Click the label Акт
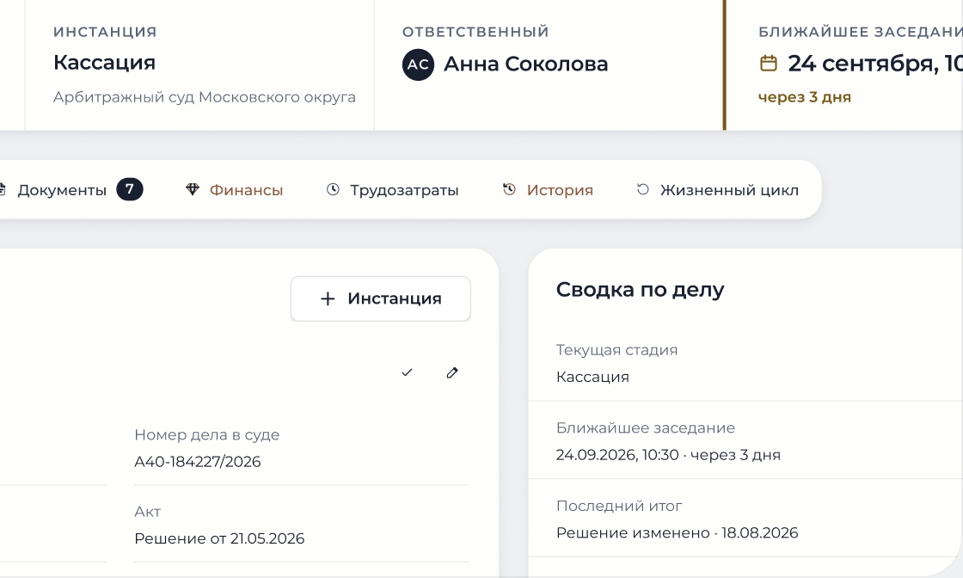 147,512
